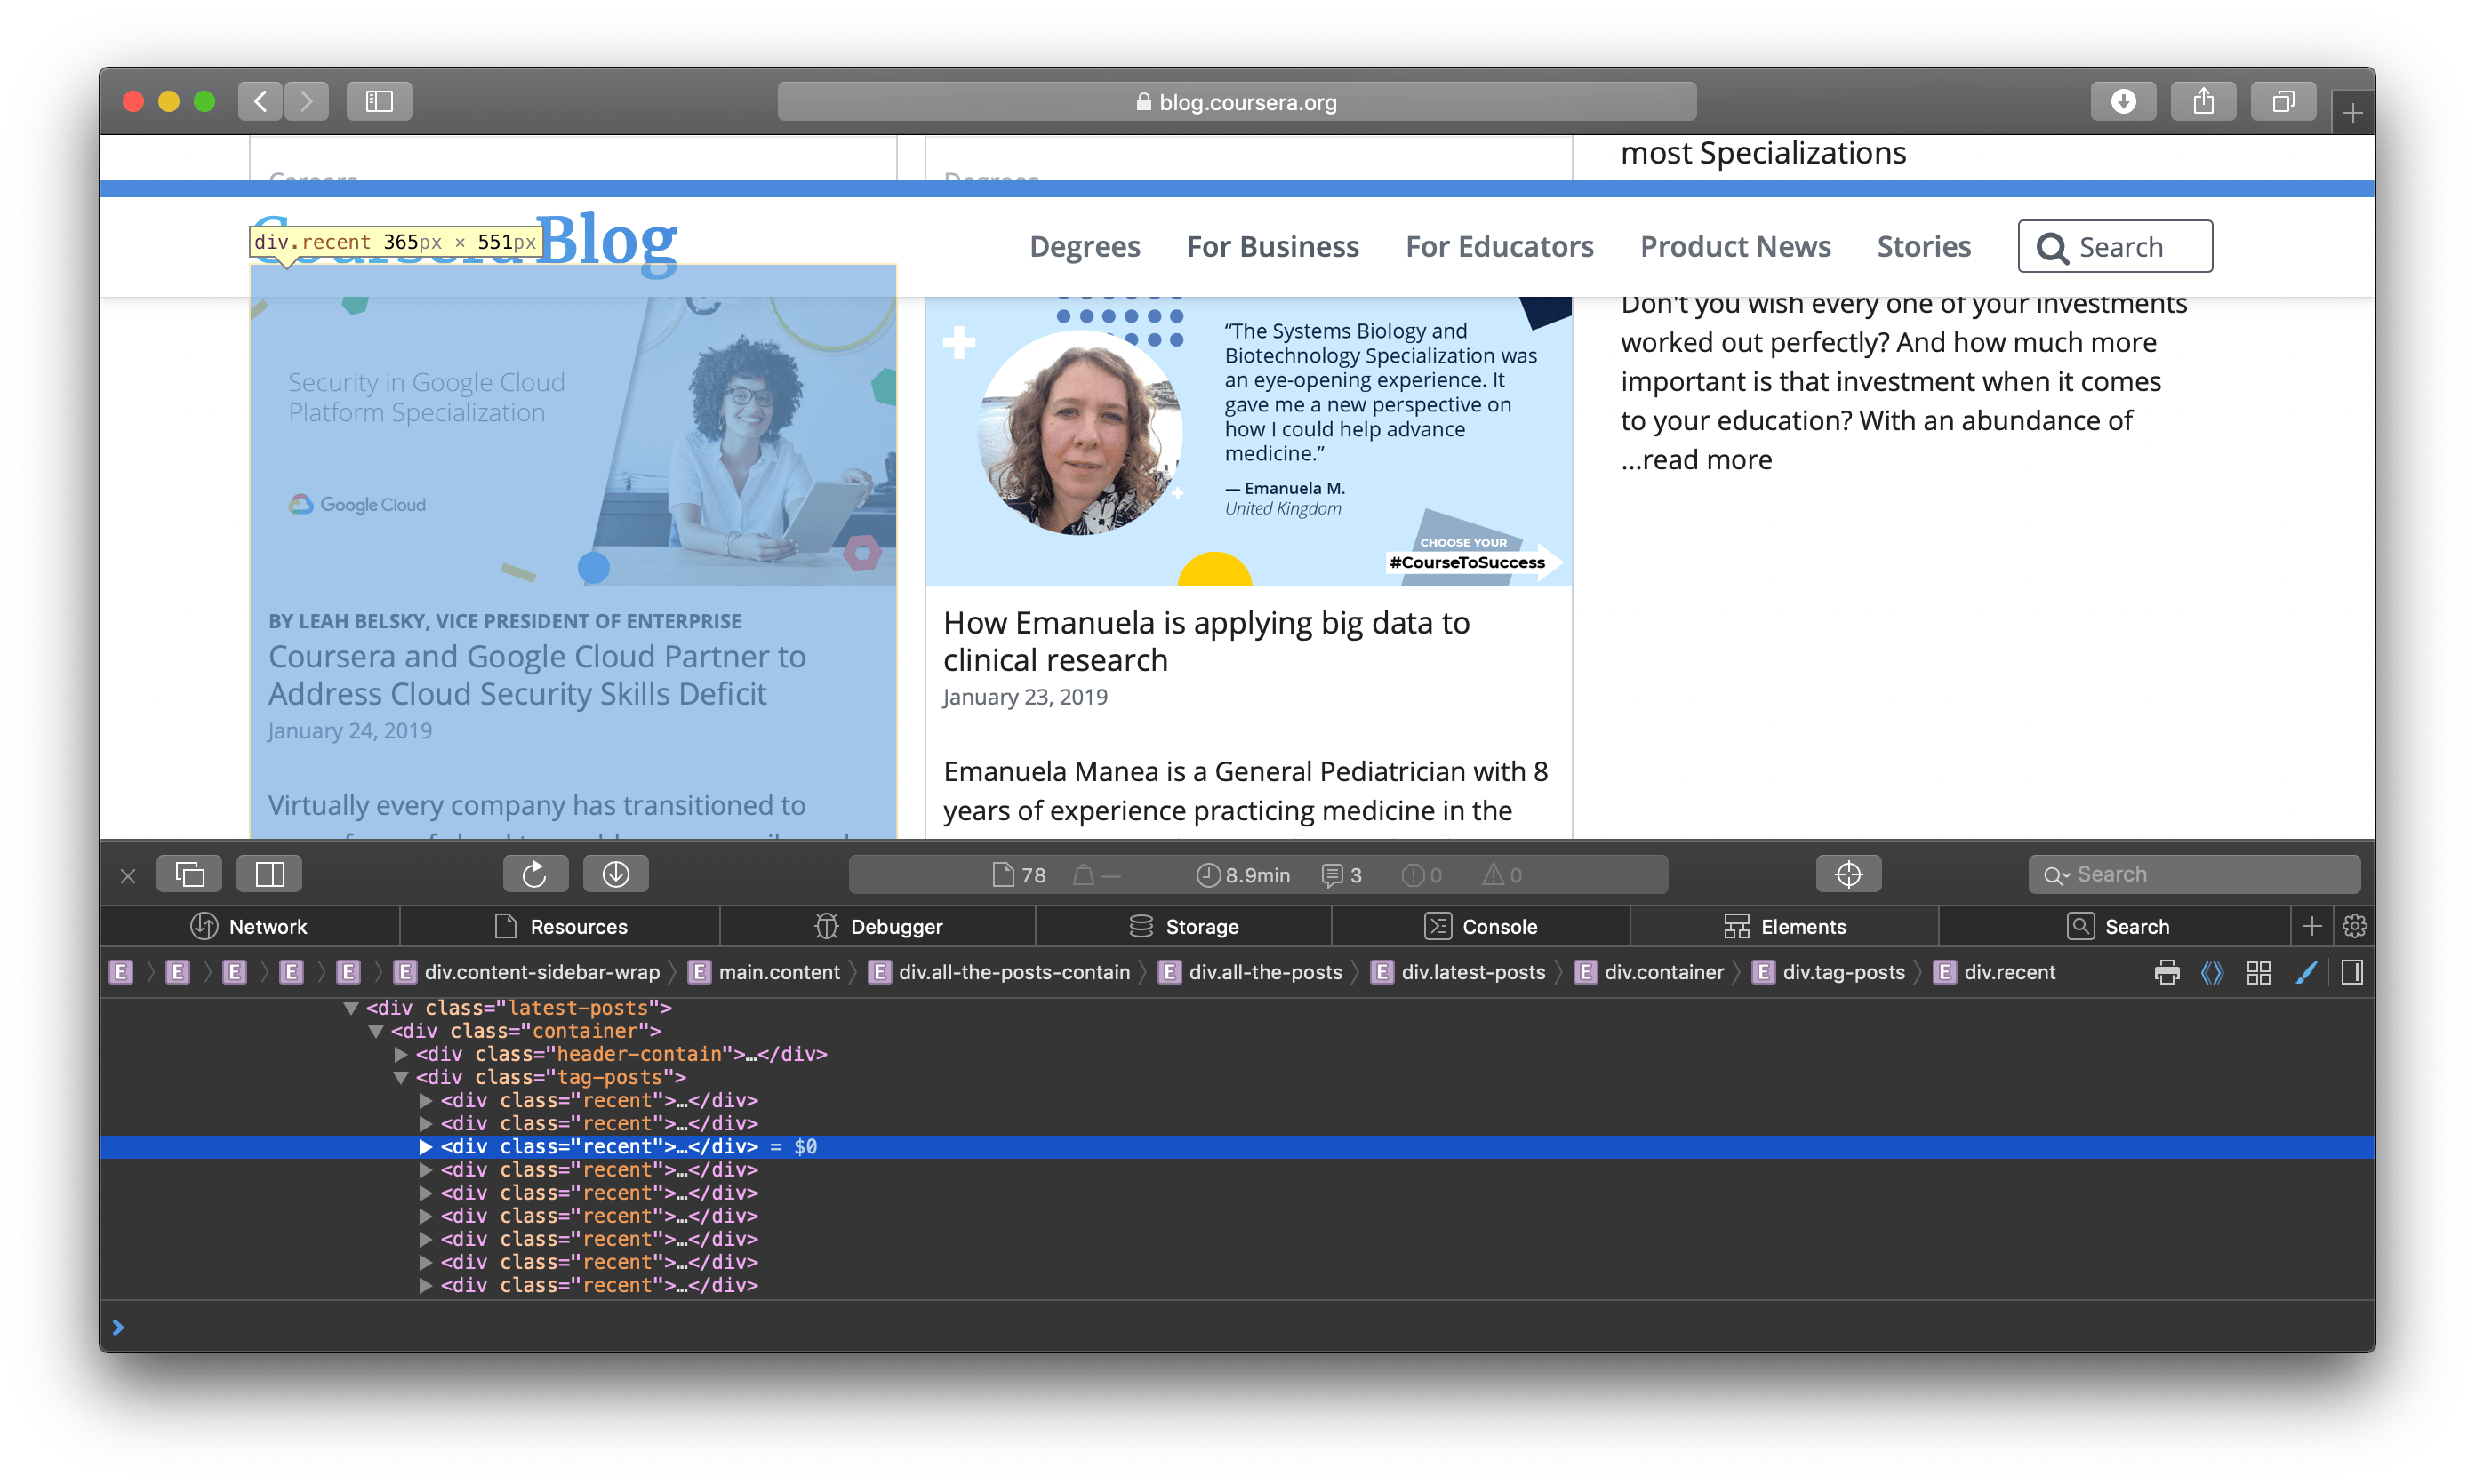The height and width of the screenshot is (1484, 2475).
Task: Click the blog Search input field
Action: pos(2115,246)
